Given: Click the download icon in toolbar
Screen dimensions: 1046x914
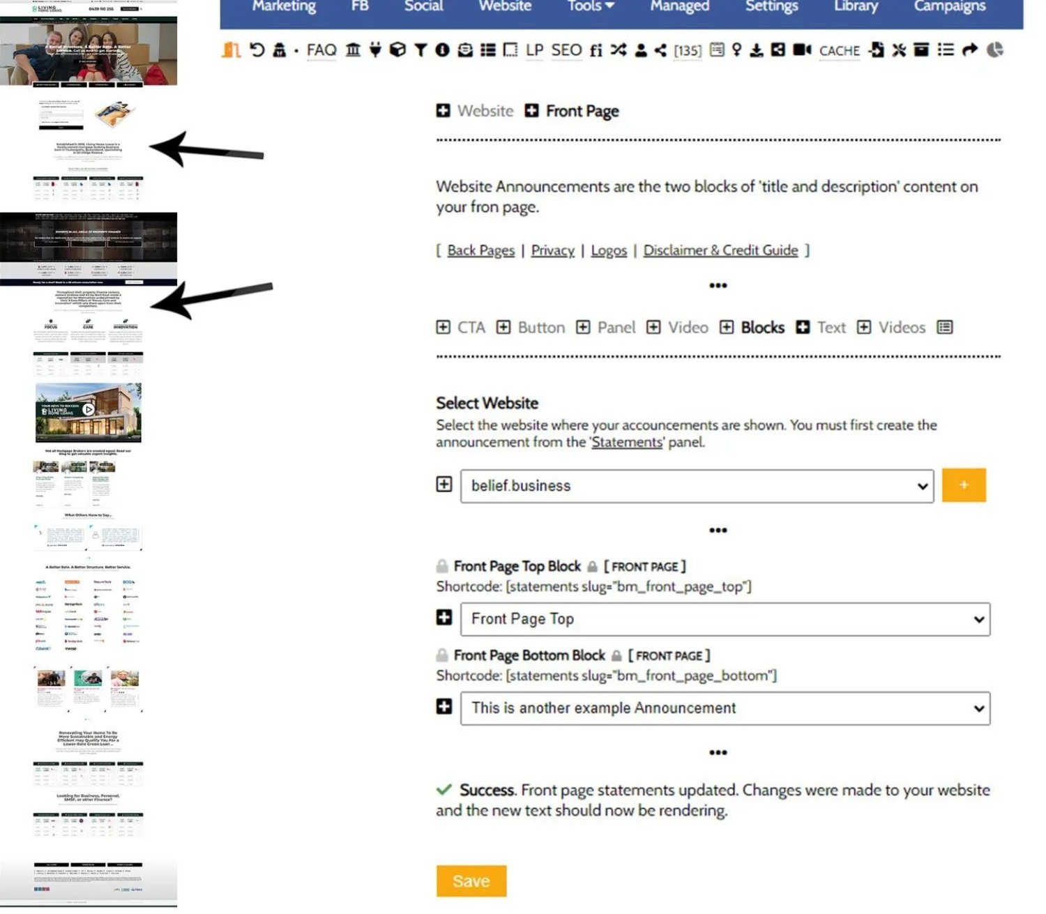Looking at the screenshot, I should pyautogui.click(x=757, y=50).
